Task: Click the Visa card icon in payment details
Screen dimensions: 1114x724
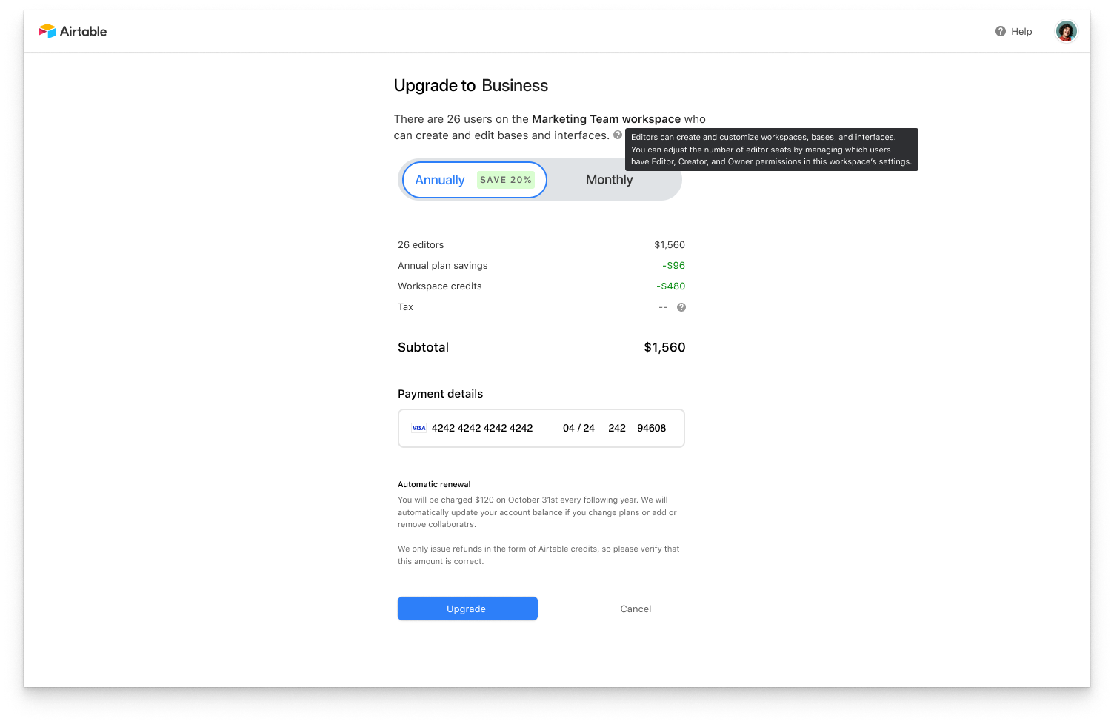Action: tap(418, 428)
